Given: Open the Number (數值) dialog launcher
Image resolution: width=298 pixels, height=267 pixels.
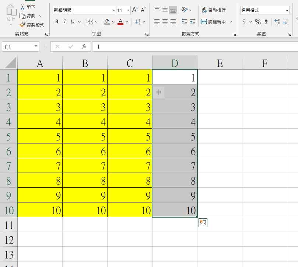Looking at the screenshot, I should pos(289,34).
